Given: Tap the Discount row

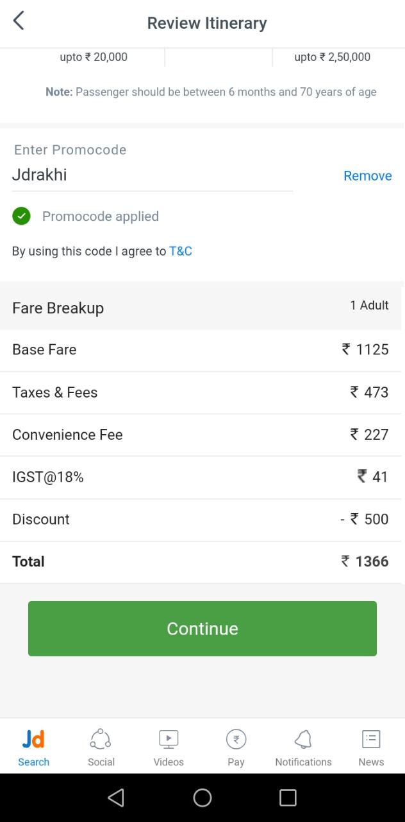Looking at the screenshot, I should [x=202, y=520].
